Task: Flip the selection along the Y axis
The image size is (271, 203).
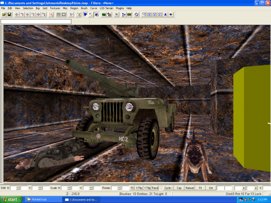Action: coord(28,14)
